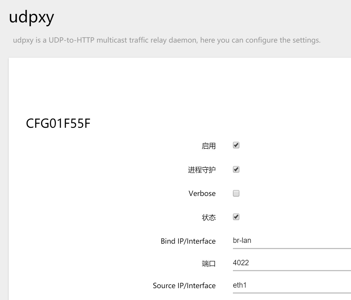The width and height of the screenshot is (351, 300).
Task: Click the Verbose label text
Action: point(202,194)
